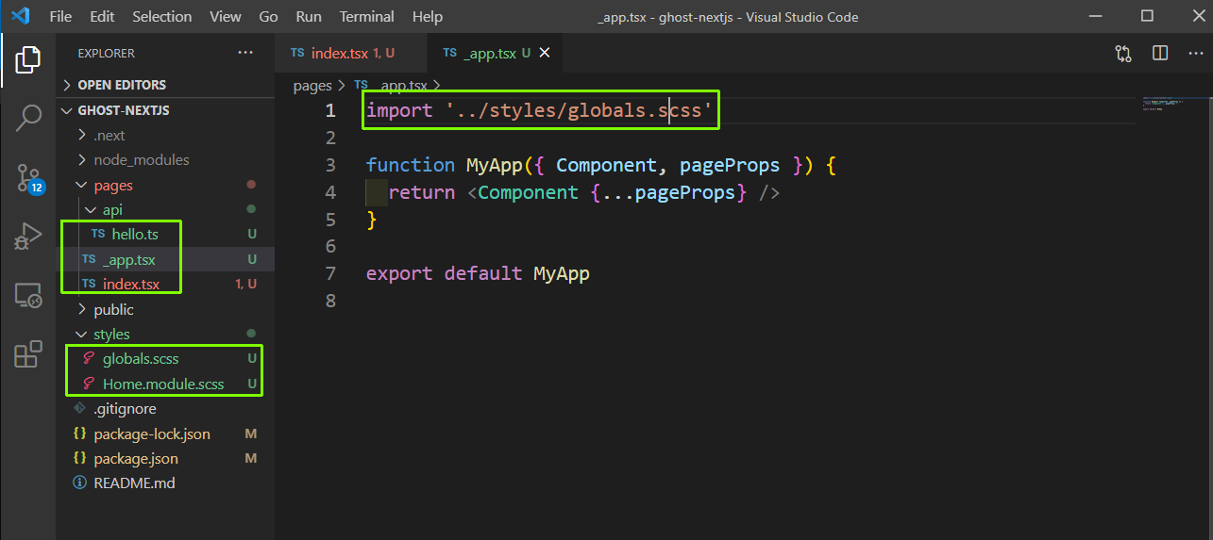Open the Explorer view in activity bar
The width and height of the screenshot is (1213, 540).
click(x=28, y=59)
